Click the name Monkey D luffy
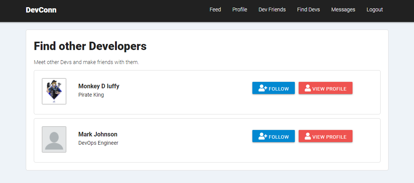The width and height of the screenshot is (414, 183). 99,86
